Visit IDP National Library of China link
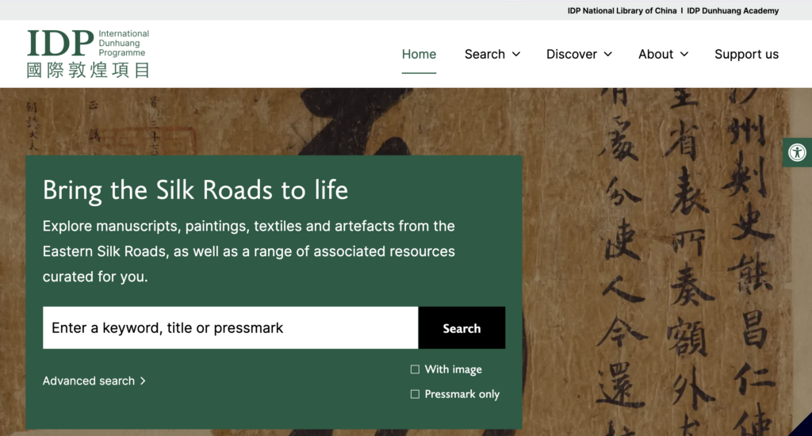812x436 pixels. point(622,10)
